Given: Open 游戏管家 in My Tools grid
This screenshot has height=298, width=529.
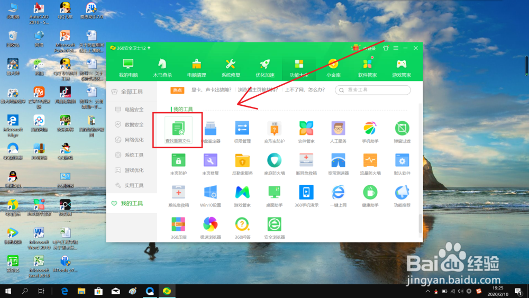Looking at the screenshot, I should pos(242,196).
